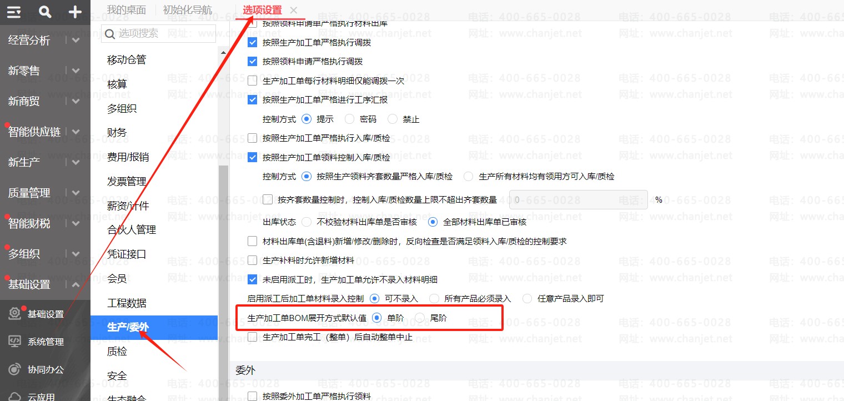This screenshot has width=844, height=401.
Task: Click the 选项搜索 search field
Action: [x=158, y=33]
